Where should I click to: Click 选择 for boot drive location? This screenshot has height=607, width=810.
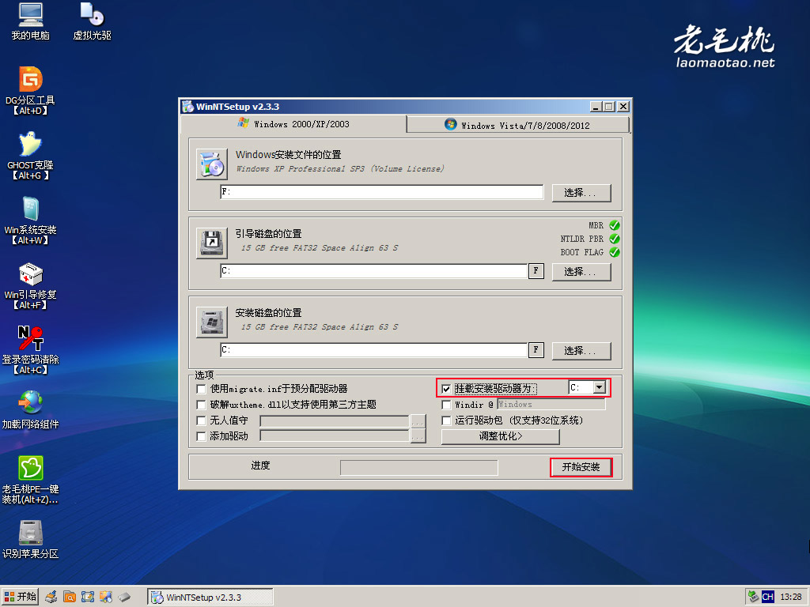click(x=581, y=272)
